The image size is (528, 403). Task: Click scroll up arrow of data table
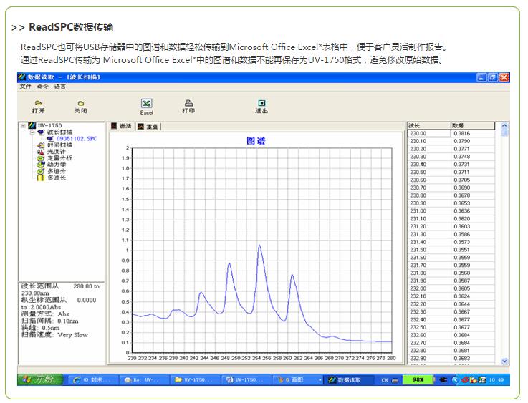504,125
